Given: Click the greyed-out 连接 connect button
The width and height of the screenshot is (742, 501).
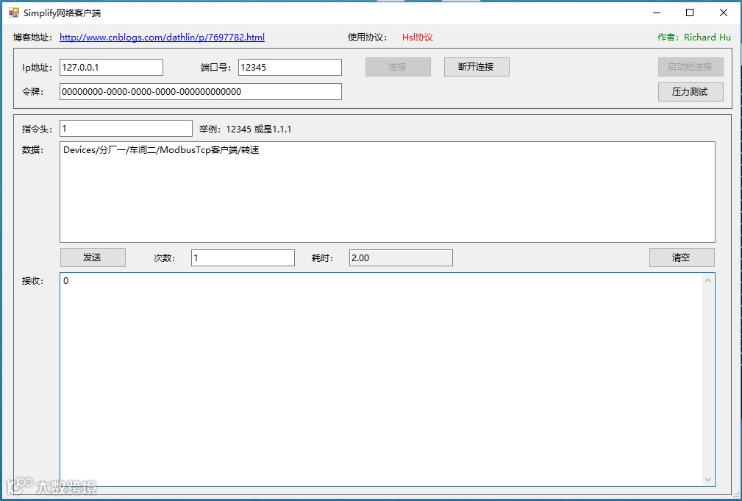Looking at the screenshot, I should [398, 67].
